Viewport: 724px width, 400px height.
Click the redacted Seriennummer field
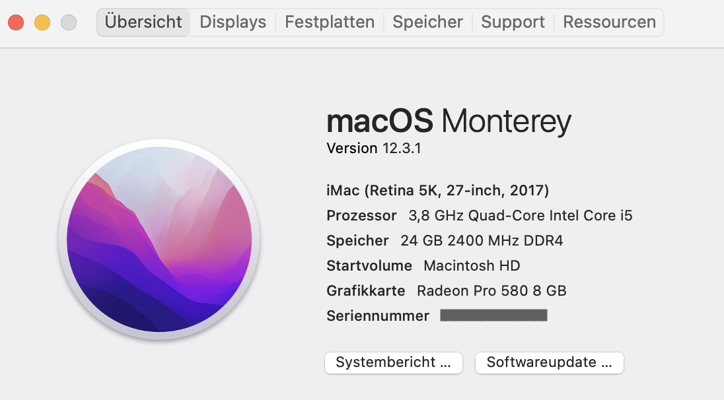(x=493, y=316)
